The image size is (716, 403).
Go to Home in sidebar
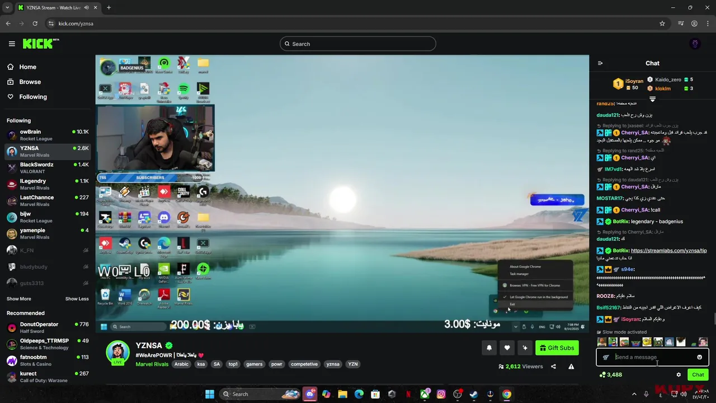pos(21,67)
